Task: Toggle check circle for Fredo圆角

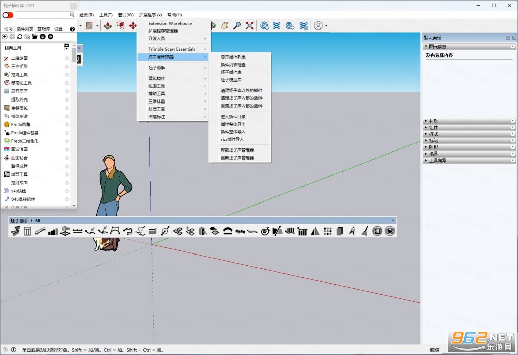Action: tap(67, 125)
